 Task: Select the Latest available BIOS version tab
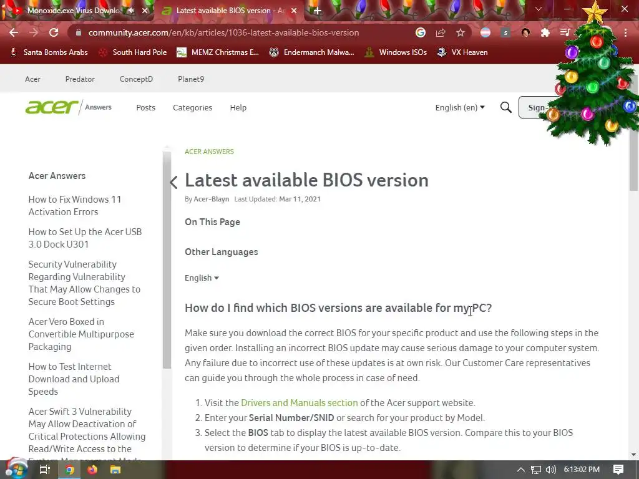click(x=230, y=11)
